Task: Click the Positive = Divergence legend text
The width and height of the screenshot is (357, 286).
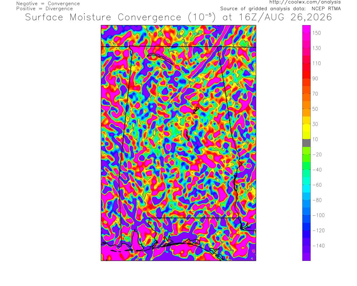Action: (45, 9)
